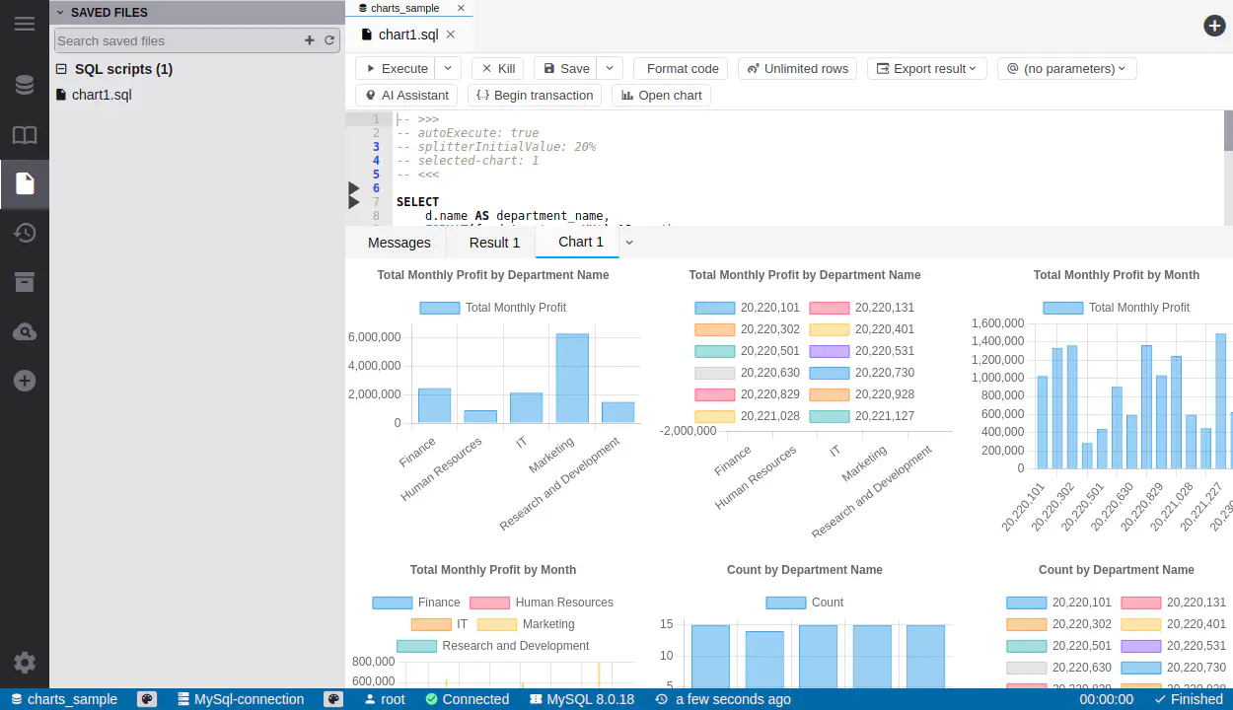
Task: Add a new tab with plus button
Action: pyautogui.click(x=1214, y=26)
